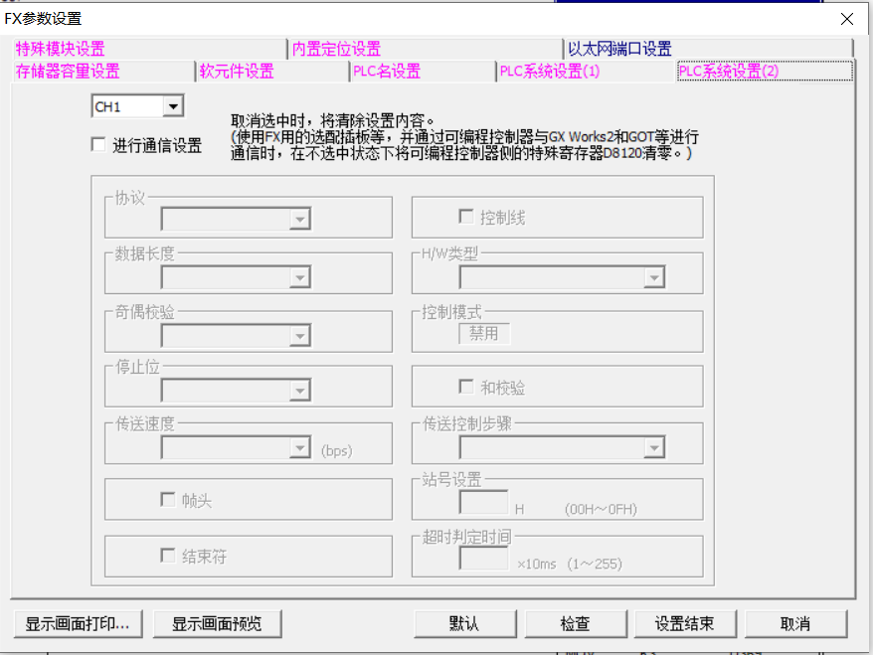The width and height of the screenshot is (873, 655).
Task: Click the 默认 button
Action: [463, 623]
